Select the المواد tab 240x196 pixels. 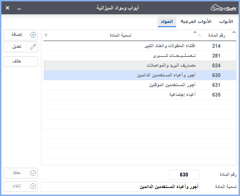tap(167, 22)
